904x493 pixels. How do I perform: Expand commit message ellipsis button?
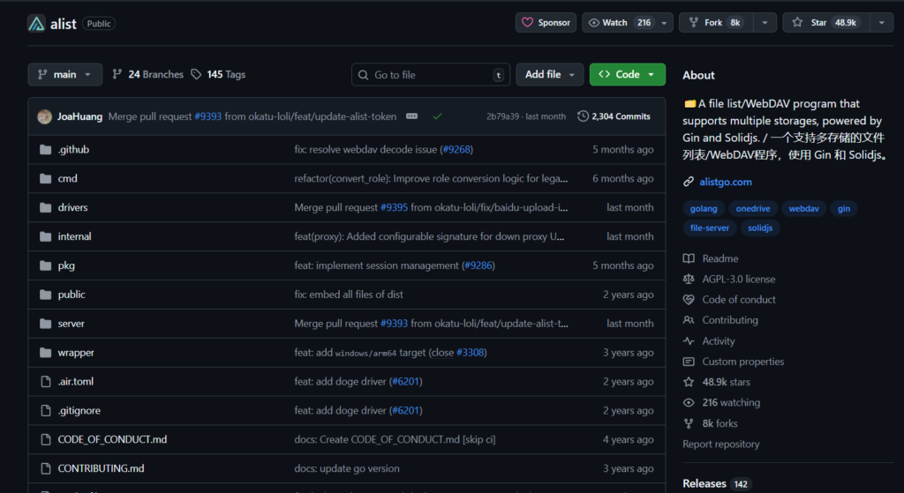[412, 116]
